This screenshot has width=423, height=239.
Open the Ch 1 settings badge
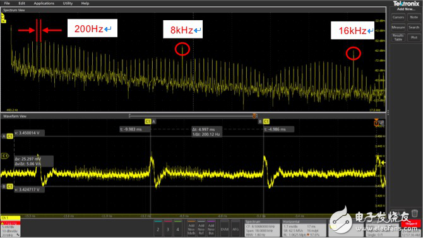tap(11, 226)
